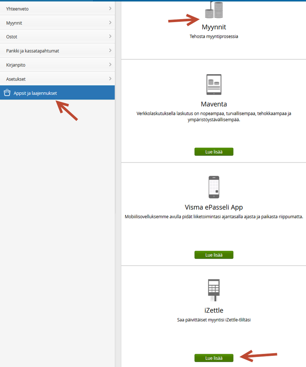306x367 pixels.
Task: Click the Maventa heading
Action: coord(214,104)
